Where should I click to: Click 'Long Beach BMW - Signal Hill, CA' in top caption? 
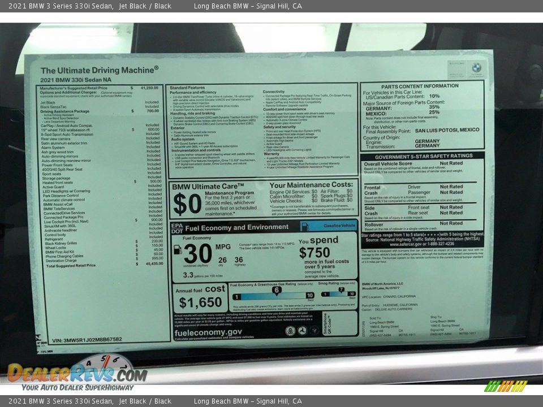tap(248, 6)
